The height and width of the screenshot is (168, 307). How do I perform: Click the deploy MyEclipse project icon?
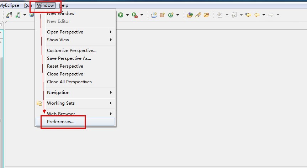(x=9, y=15)
